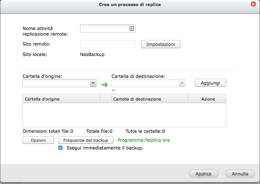This screenshot has width=260, height=184.
Task: Click into the Sito remoto text field
Action: click(x=108, y=44)
